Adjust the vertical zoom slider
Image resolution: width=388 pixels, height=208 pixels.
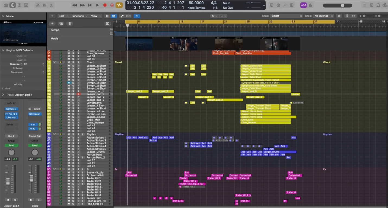point(366,16)
